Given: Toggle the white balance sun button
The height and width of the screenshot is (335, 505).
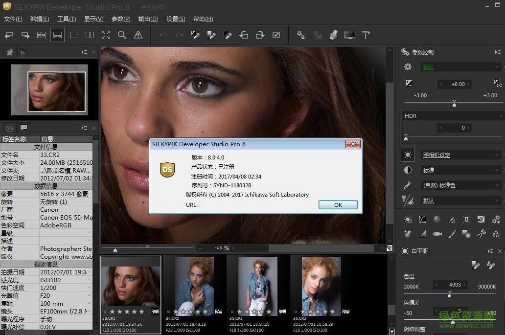Looking at the screenshot, I should pyautogui.click(x=408, y=155).
